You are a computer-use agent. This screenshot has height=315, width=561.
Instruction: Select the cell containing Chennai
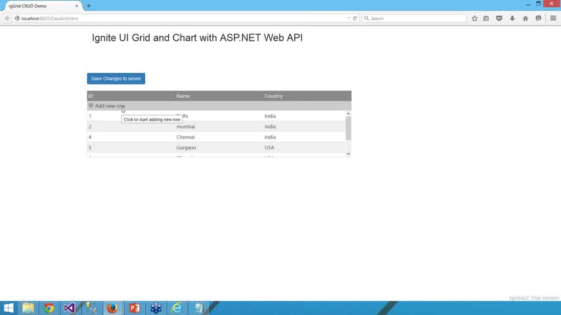219,137
